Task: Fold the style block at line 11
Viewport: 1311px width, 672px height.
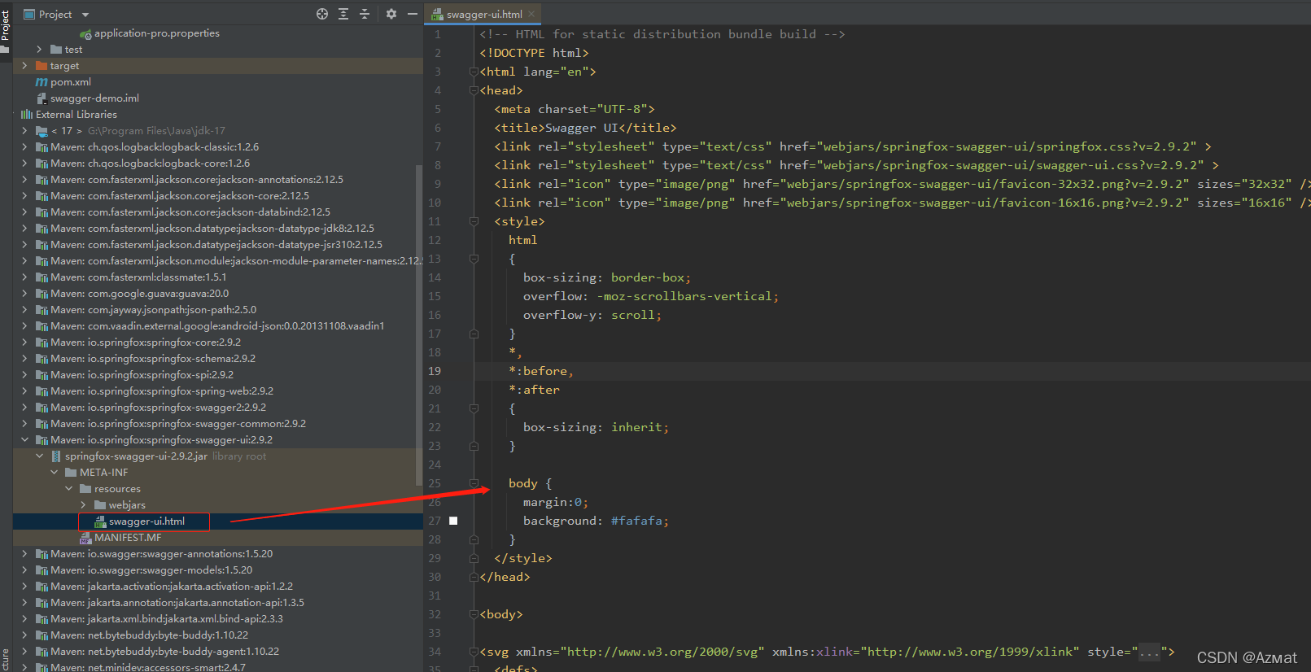Action: coord(474,221)
